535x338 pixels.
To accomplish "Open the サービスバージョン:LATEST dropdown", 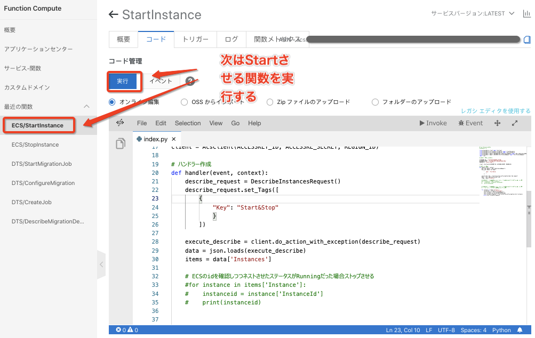I will click(473, 14).
